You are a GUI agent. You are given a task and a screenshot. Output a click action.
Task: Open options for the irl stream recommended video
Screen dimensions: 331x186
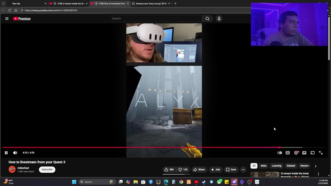318,174
